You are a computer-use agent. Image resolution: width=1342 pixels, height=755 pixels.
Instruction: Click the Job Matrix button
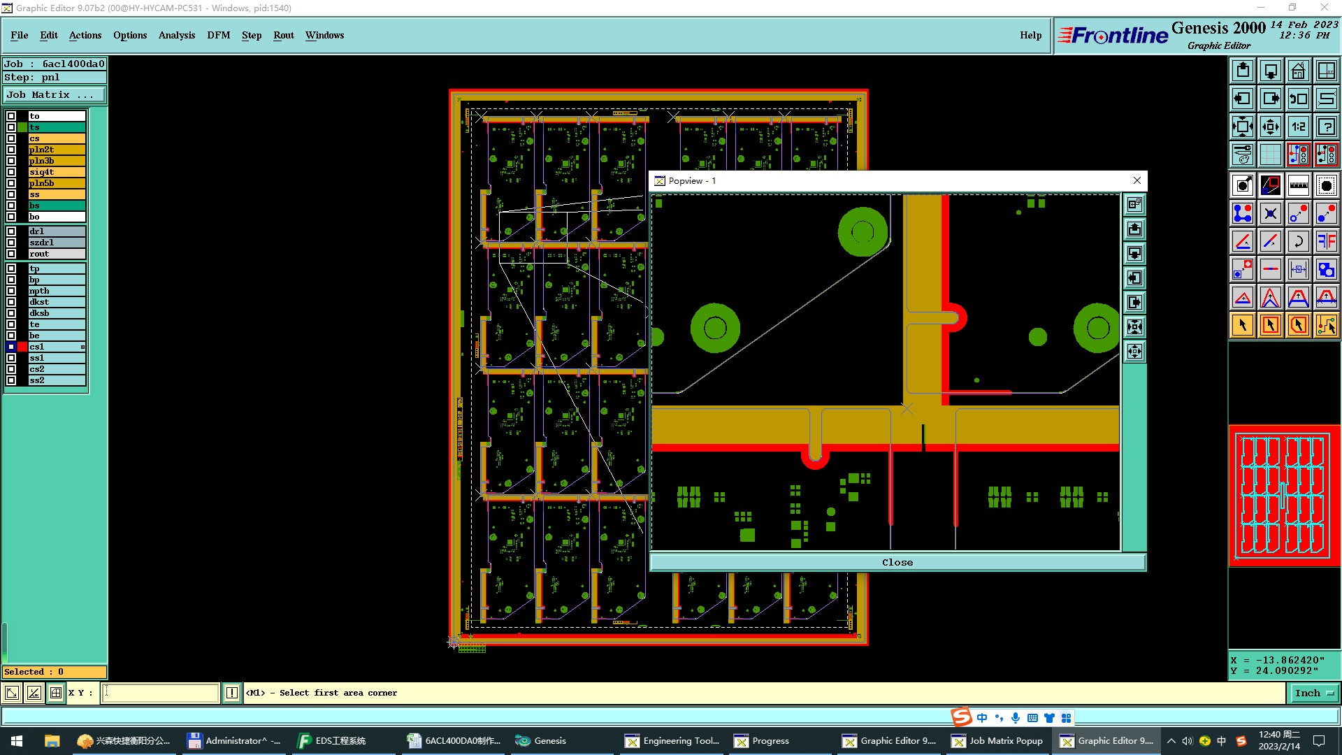pyautogui.click(x=55, y=95)
